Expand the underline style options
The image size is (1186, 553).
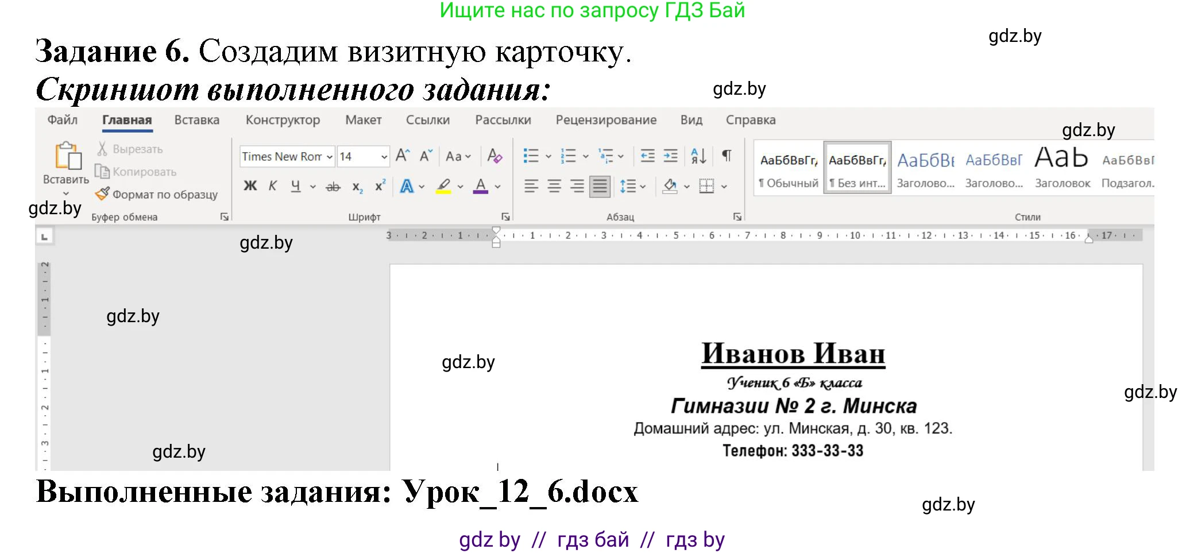[x=312, y=185]
